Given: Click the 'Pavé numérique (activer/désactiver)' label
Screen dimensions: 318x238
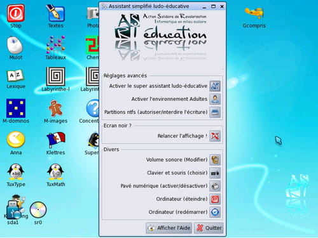Looking at the screenshot, I should coord(164,186).
